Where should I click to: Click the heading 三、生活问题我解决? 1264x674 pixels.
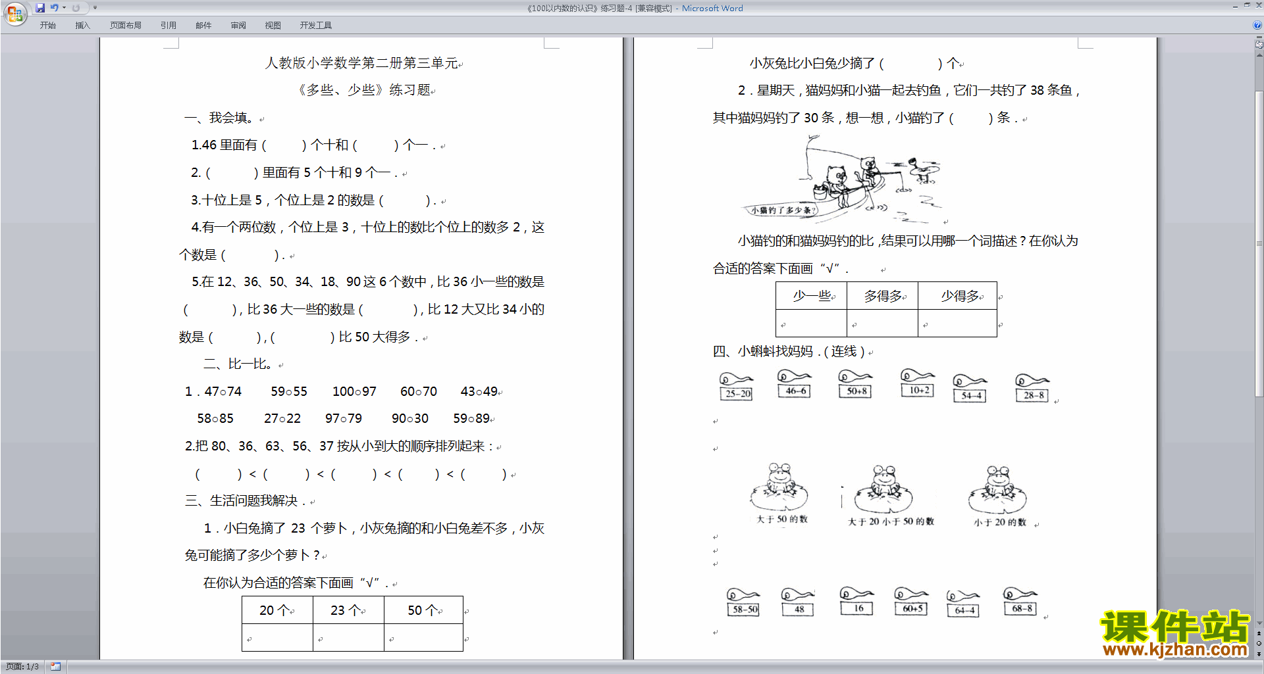[x=246, y=501]
